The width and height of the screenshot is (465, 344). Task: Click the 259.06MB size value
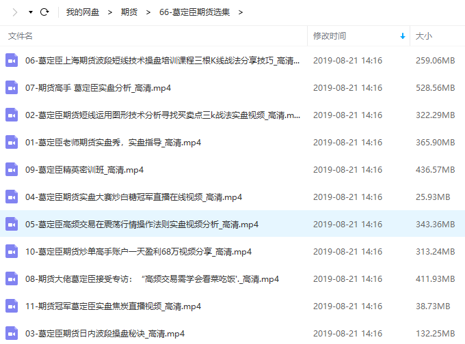(436, 60)
